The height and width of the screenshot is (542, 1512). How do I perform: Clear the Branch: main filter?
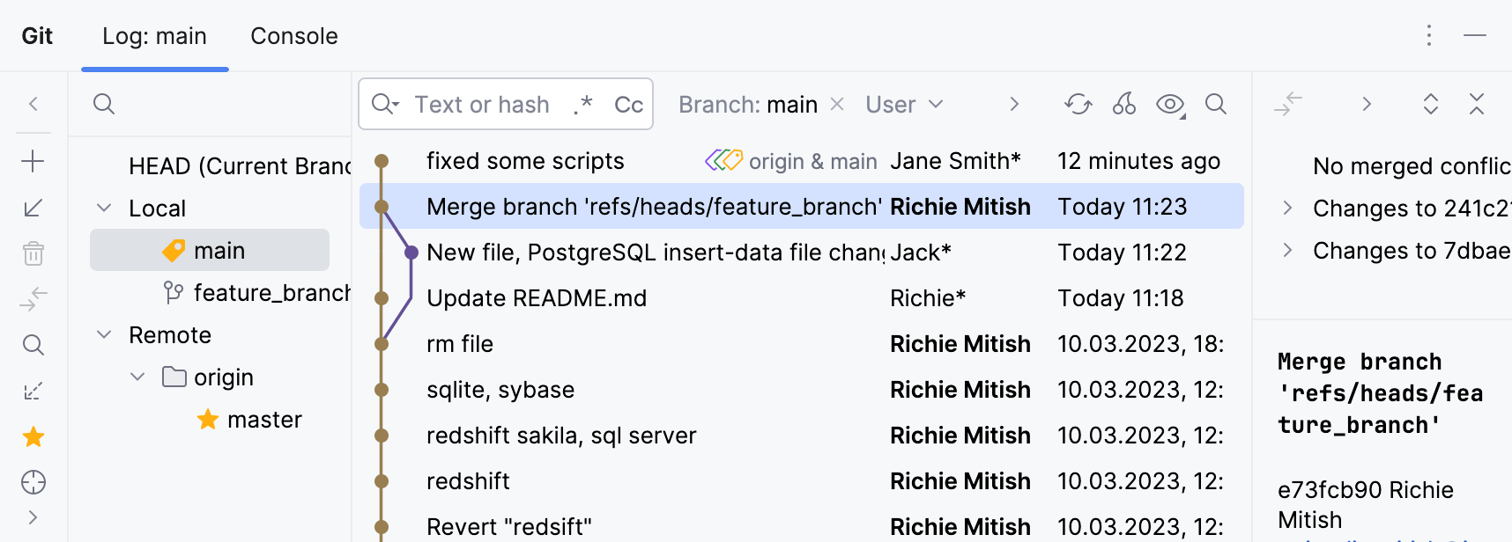[837, 105]
